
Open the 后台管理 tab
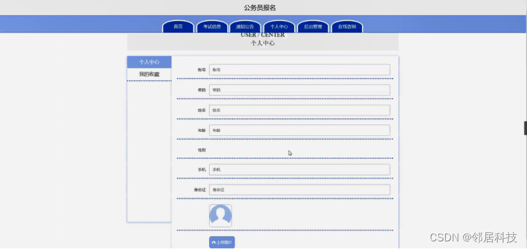click(x=313, y=27)
